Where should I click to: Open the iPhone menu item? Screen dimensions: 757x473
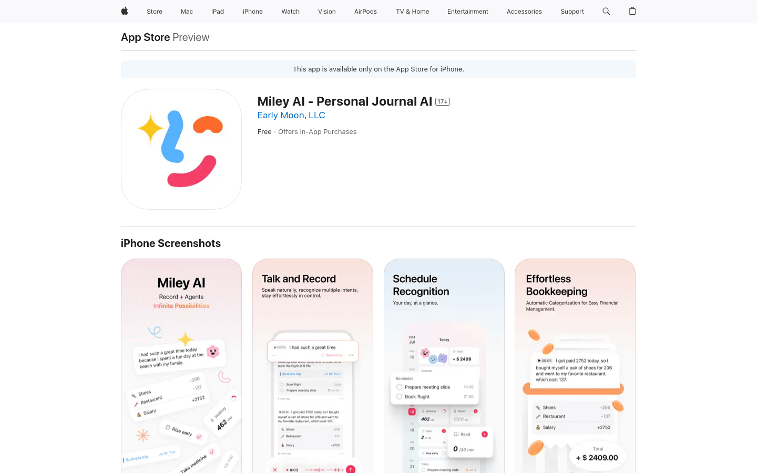[x=253, y=12]
